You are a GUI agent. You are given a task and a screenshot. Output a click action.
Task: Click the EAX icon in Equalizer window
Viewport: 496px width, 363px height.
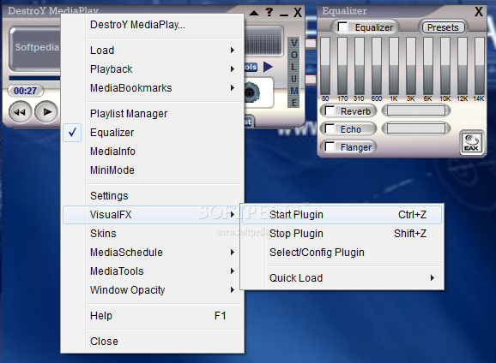click(471, 143)
